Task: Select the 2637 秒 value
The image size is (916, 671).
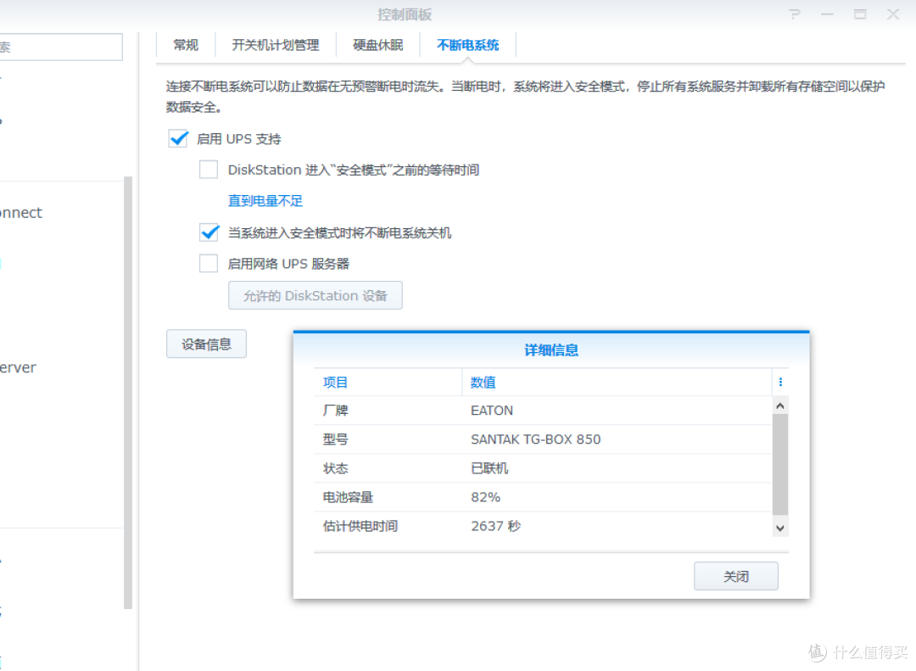Action: [496, 526]
